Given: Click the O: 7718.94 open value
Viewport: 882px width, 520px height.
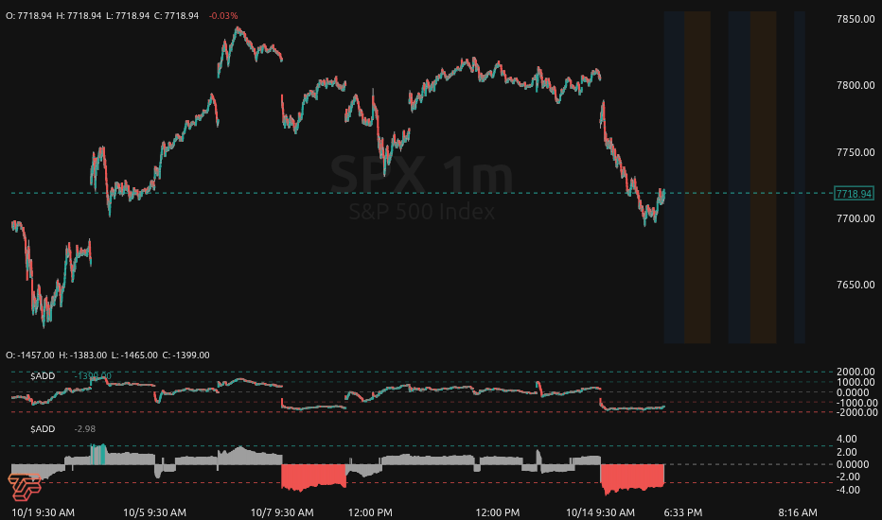Looking at the screenshot, I should click(28, 16).
